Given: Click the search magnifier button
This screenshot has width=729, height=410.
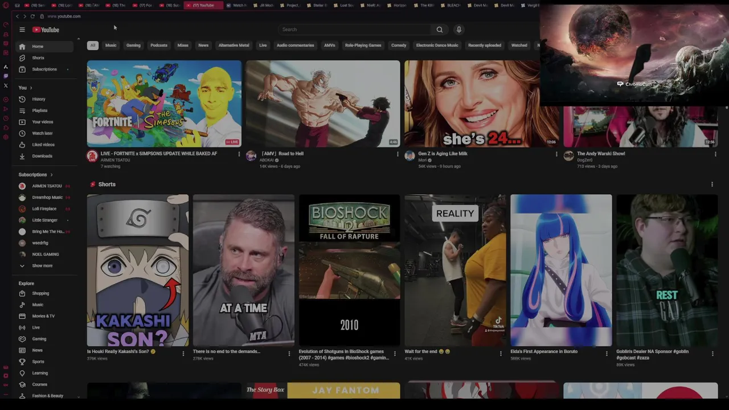Looking at the screenshot, I should coord(439,30).
